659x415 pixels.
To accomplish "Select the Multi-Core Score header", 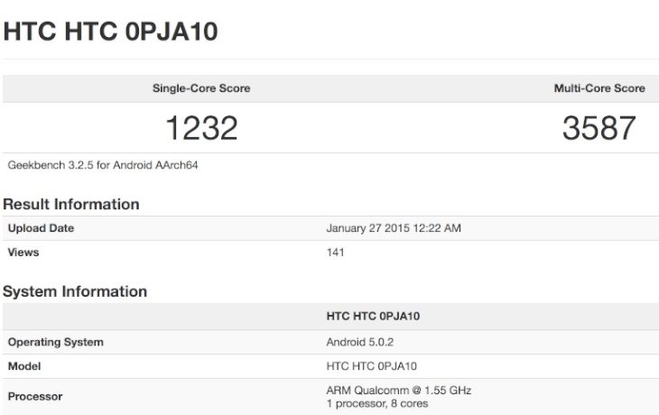I will pos(599,88).
